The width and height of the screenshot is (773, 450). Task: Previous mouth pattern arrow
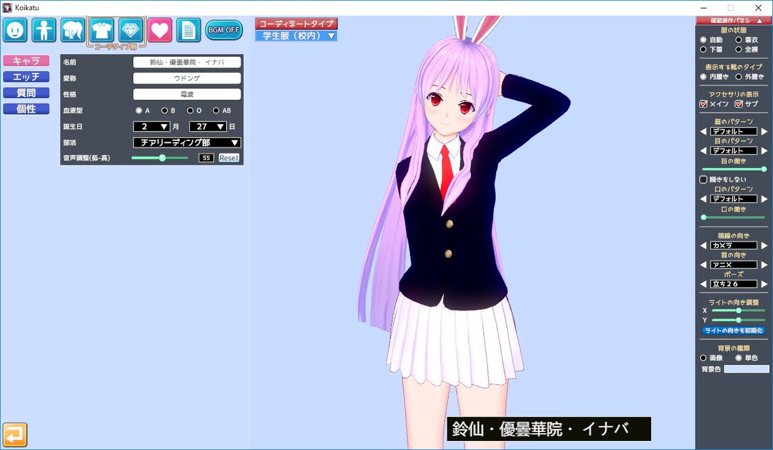point(704,199)
